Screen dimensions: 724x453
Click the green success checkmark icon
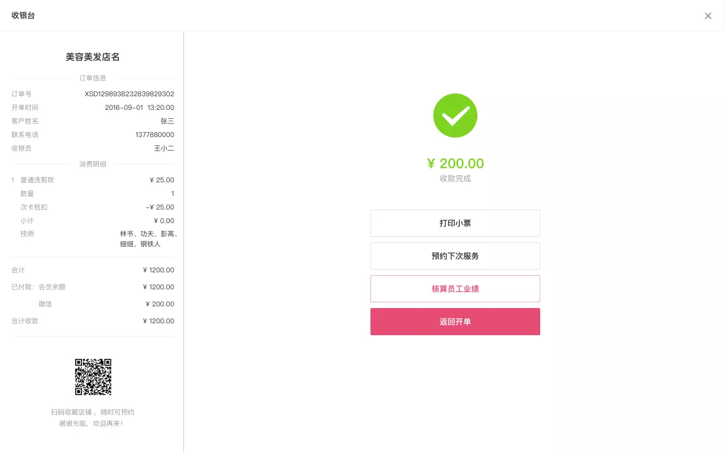[455, 116]
